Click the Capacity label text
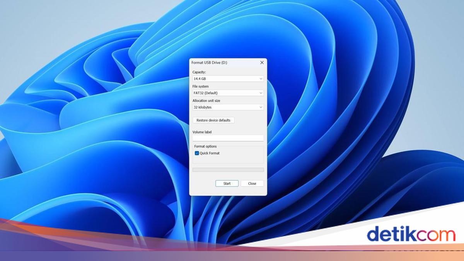The width and height of the screenshot is (464, 261). (199, 72)
